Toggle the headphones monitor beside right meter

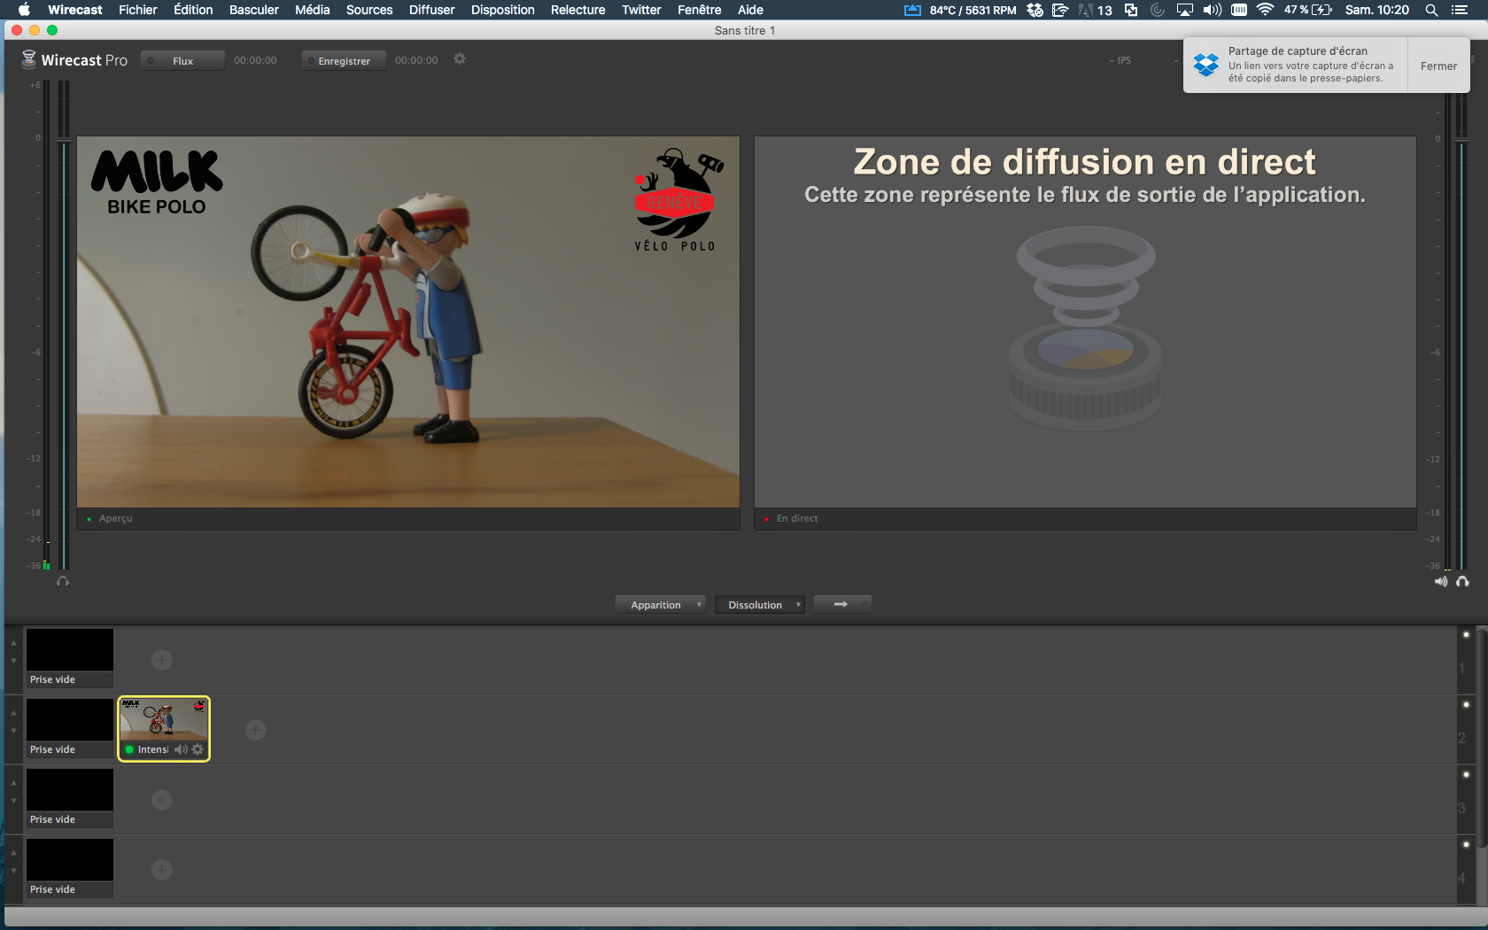click(1462, 582)
